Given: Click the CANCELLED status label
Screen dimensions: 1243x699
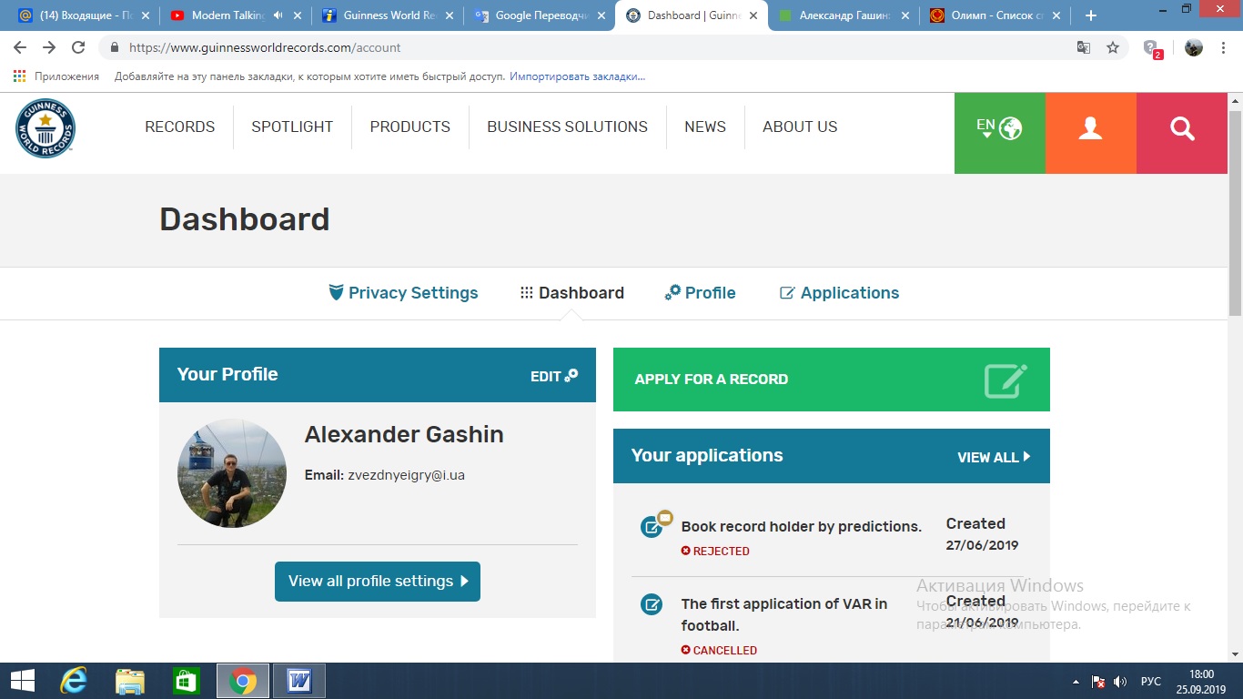Looking at the screenshot, I should 719,650.
